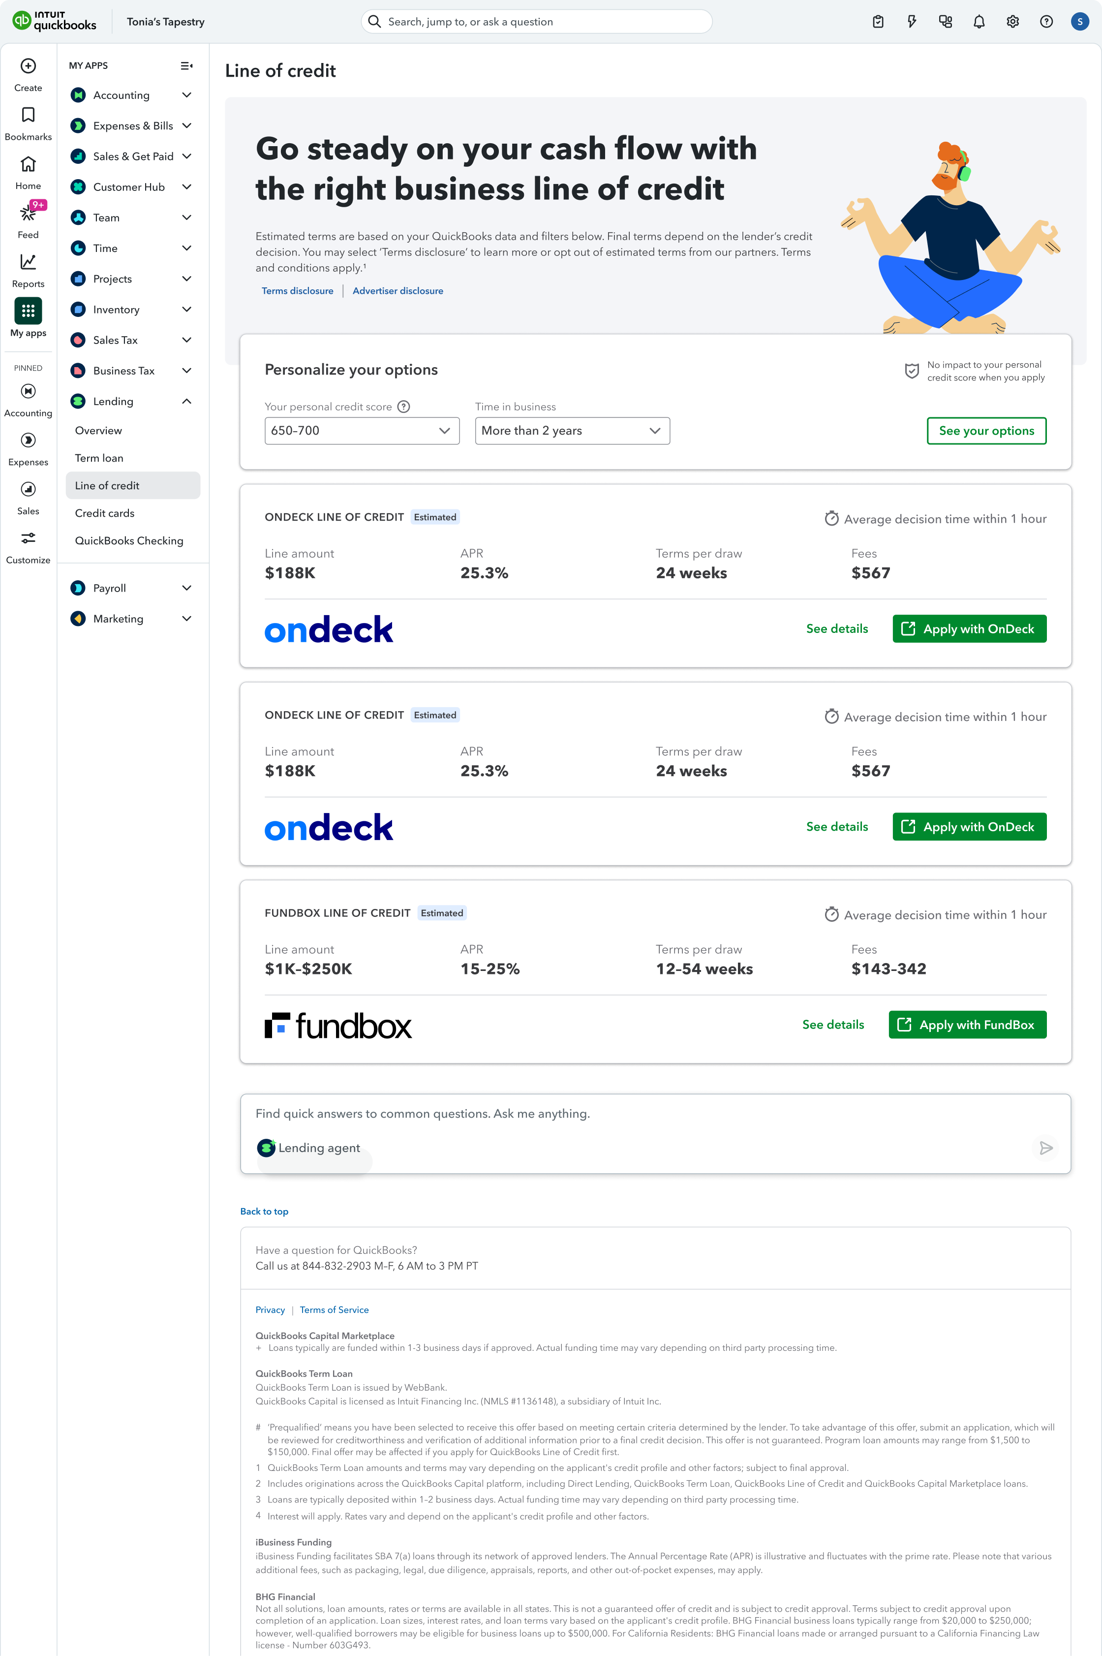Open the settings gear icon
1102x1656 pixels.
(x=1012, y=22)
